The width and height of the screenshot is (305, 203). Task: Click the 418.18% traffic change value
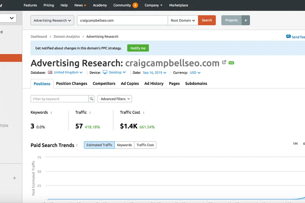[x=92, y=127]
